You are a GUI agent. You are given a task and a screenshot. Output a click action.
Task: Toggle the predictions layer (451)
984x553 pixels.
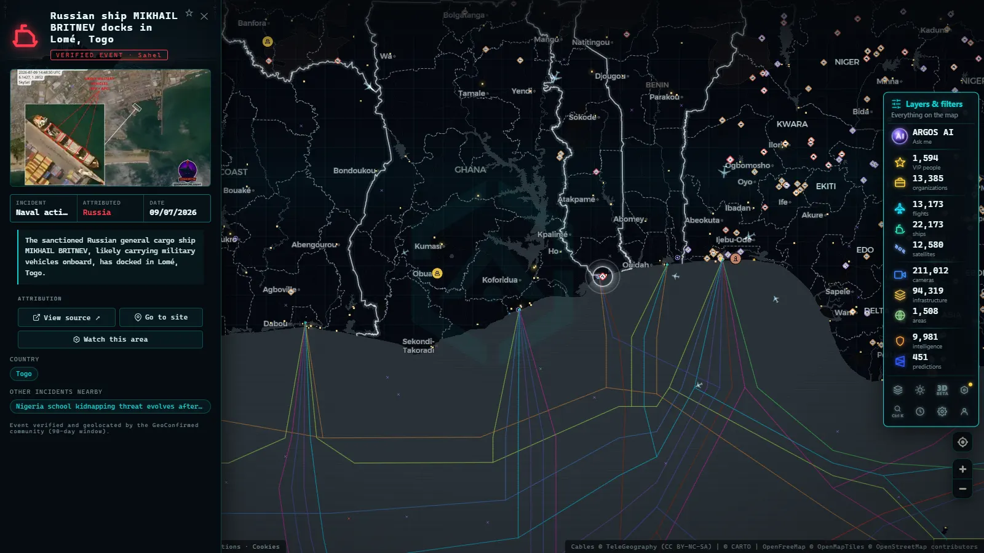[x=931, y=361]
